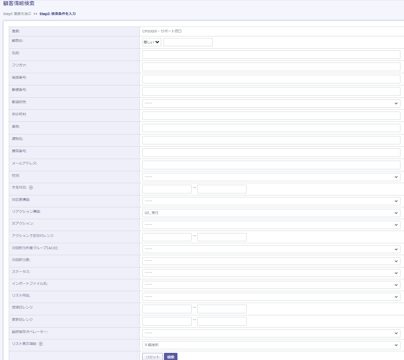The image size is (404, 360).
Task: Focus the 名前 input field
Action: click(x=271, y=55)
